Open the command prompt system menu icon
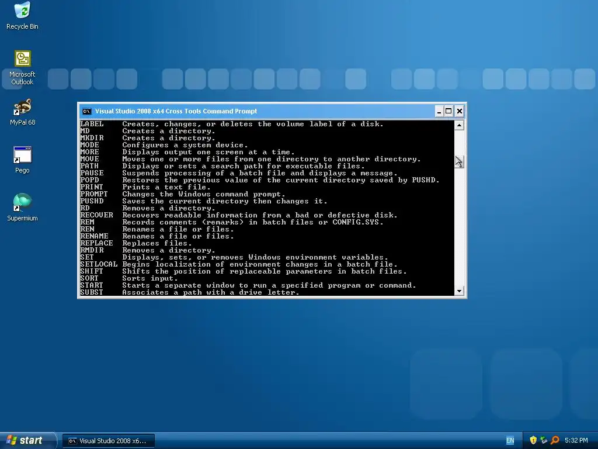 tap(86, 111)
